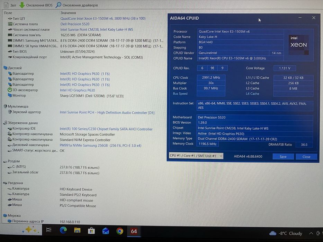Viewport: 323px width, 242px height.
Task: Show hidden tray icons chevron
Action: coord(311,233)
